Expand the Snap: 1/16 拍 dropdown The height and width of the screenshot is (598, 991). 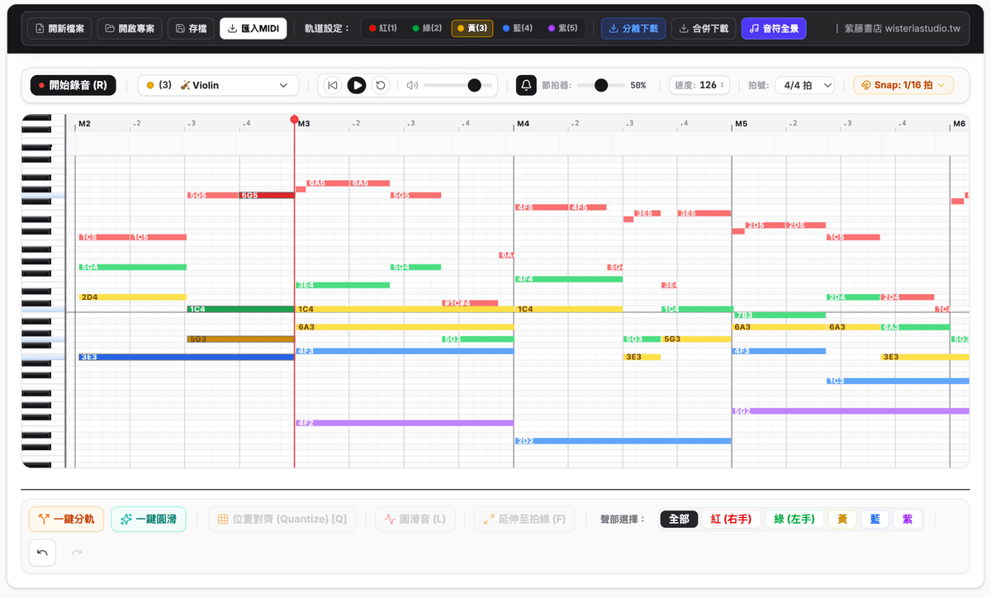pos(903,85)
